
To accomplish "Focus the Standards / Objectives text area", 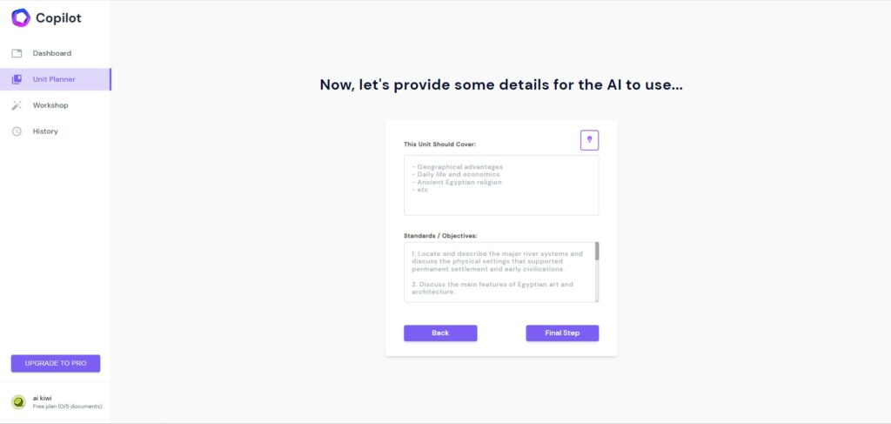I will tap(499, 273).
